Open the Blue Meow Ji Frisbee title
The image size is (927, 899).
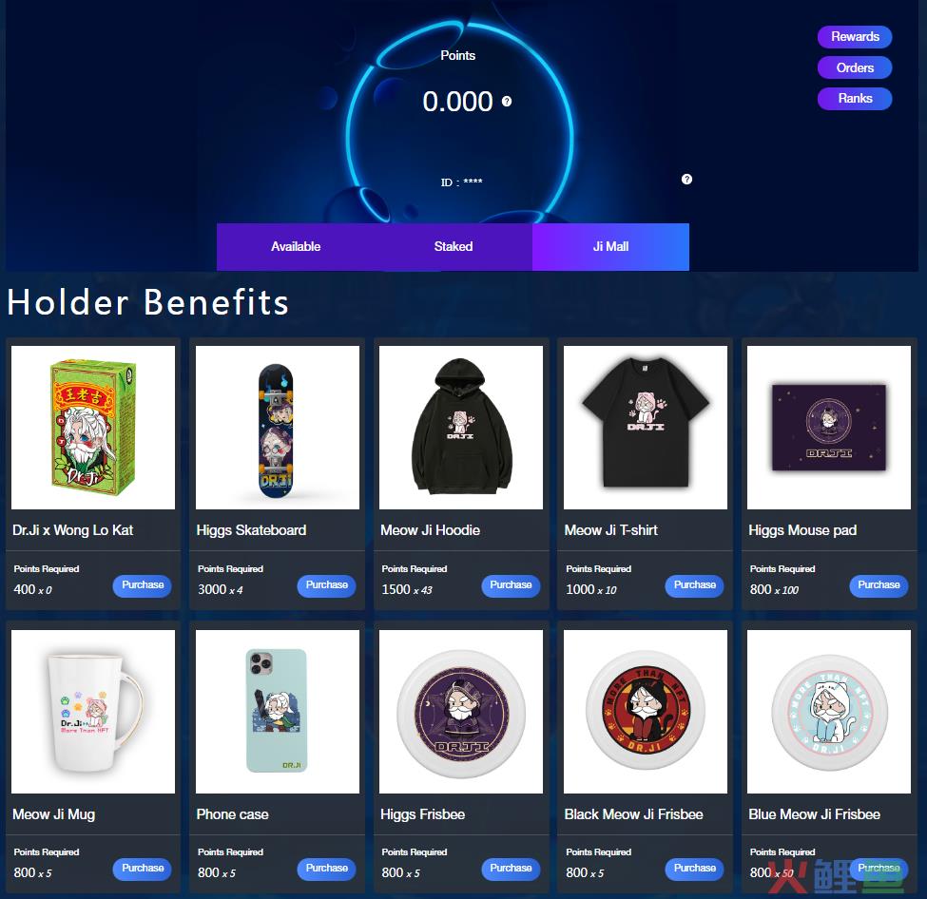814,814
